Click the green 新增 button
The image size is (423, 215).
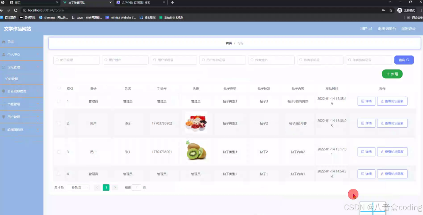392,74
